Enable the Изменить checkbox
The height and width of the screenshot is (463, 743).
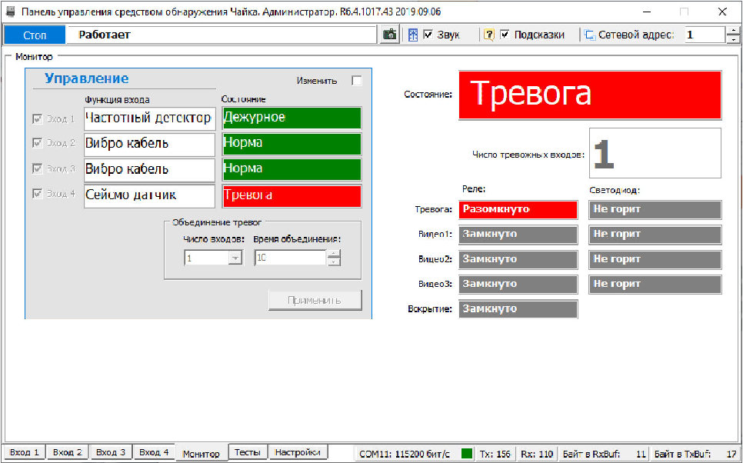tap(356, 81)
